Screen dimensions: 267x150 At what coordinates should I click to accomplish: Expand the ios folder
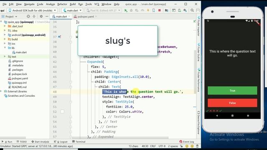5,43
